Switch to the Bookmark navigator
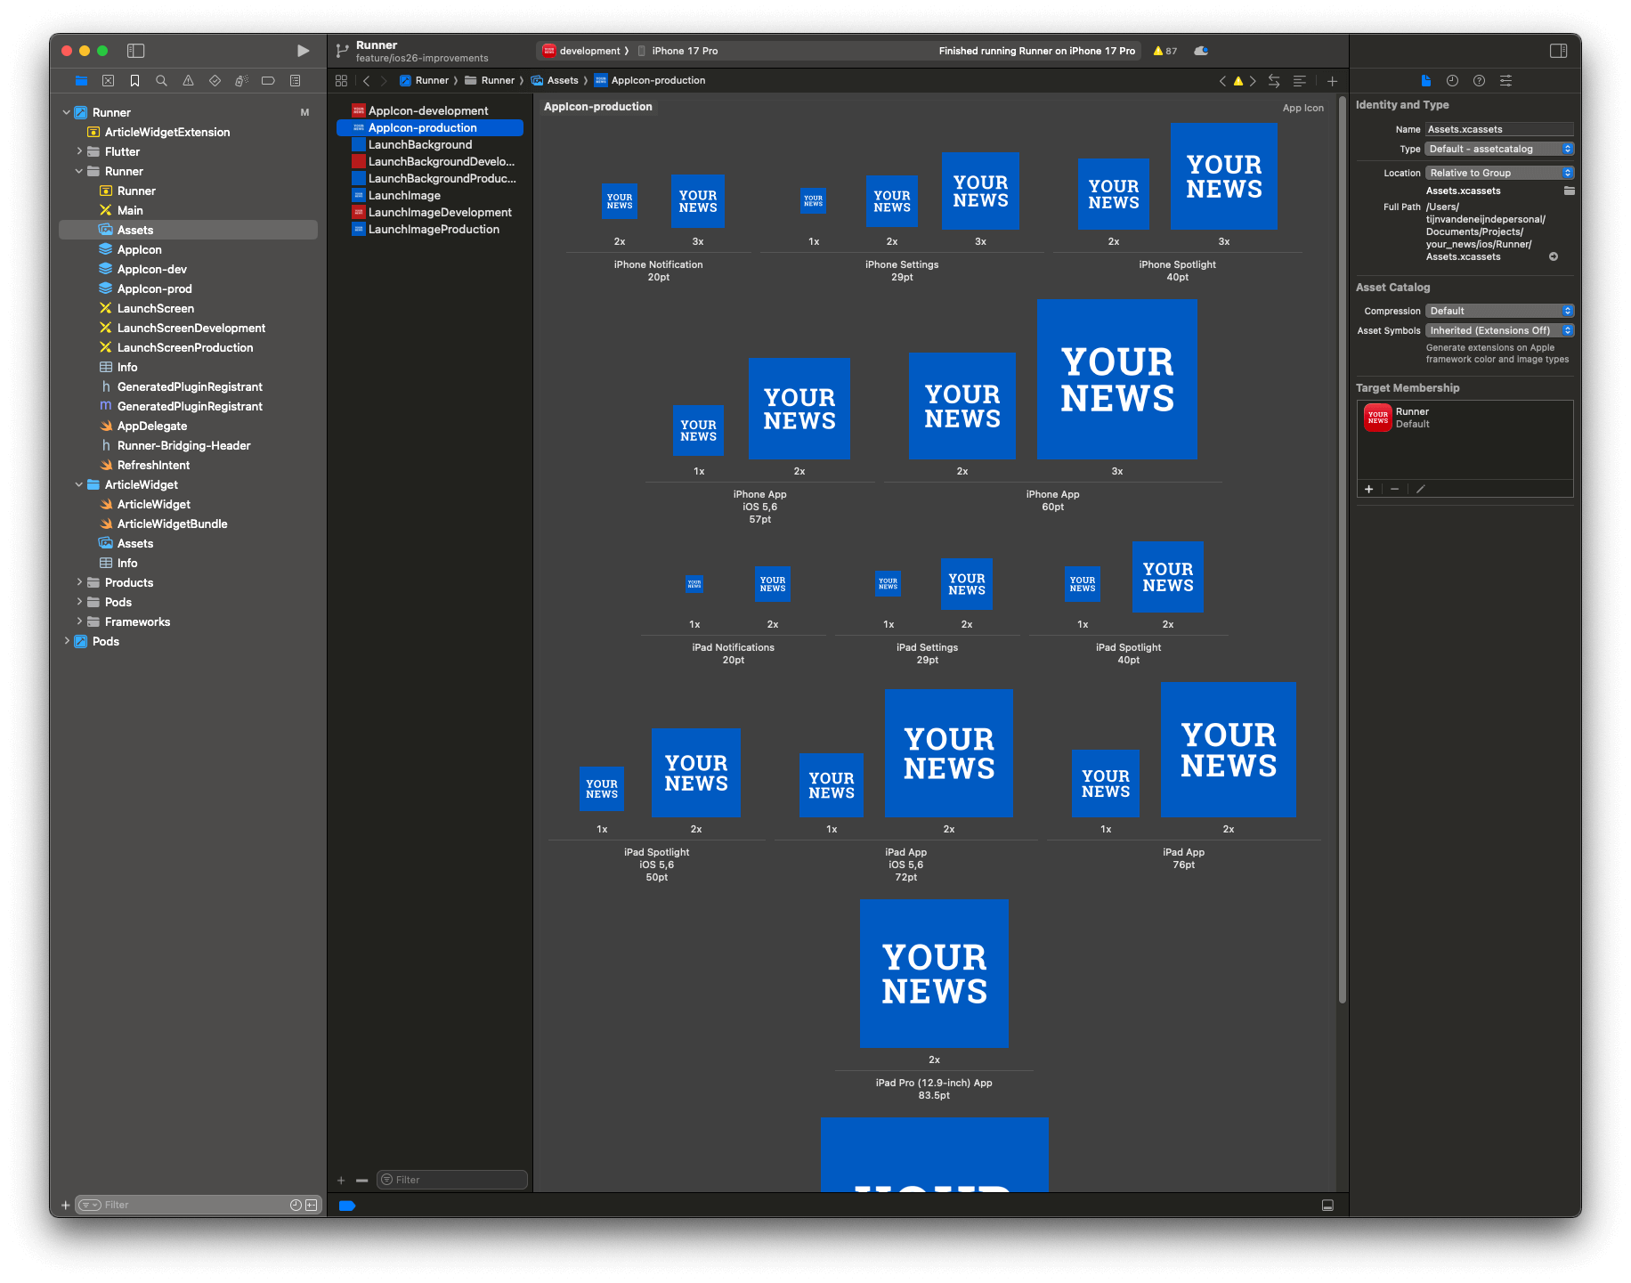 (134, 81)
